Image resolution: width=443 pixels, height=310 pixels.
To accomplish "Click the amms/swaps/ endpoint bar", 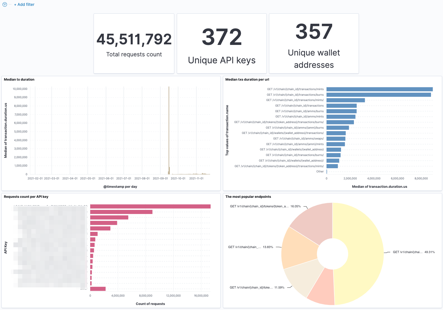I will [336, 139].
